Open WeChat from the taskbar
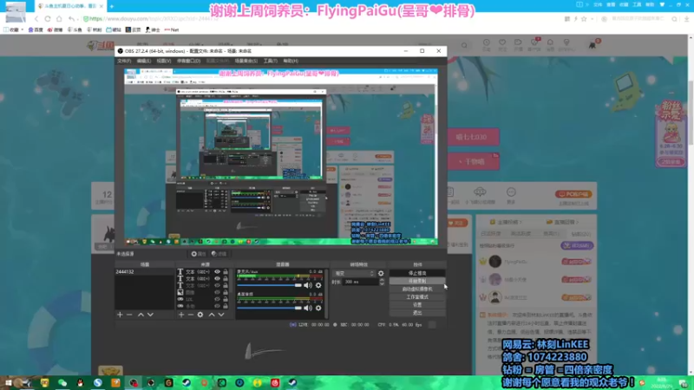This screenshot has width=694, height=390. click(x=62, y=383)
